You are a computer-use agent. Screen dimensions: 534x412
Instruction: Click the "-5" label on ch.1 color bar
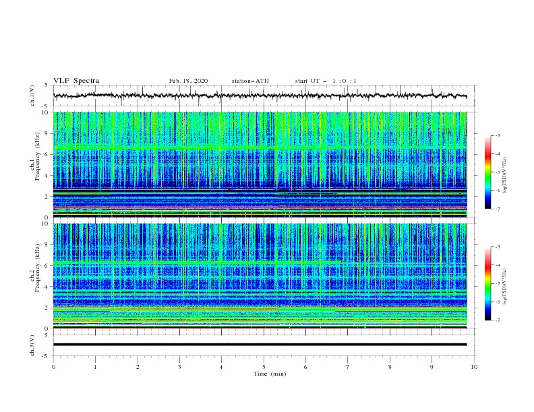pos(498,172)
